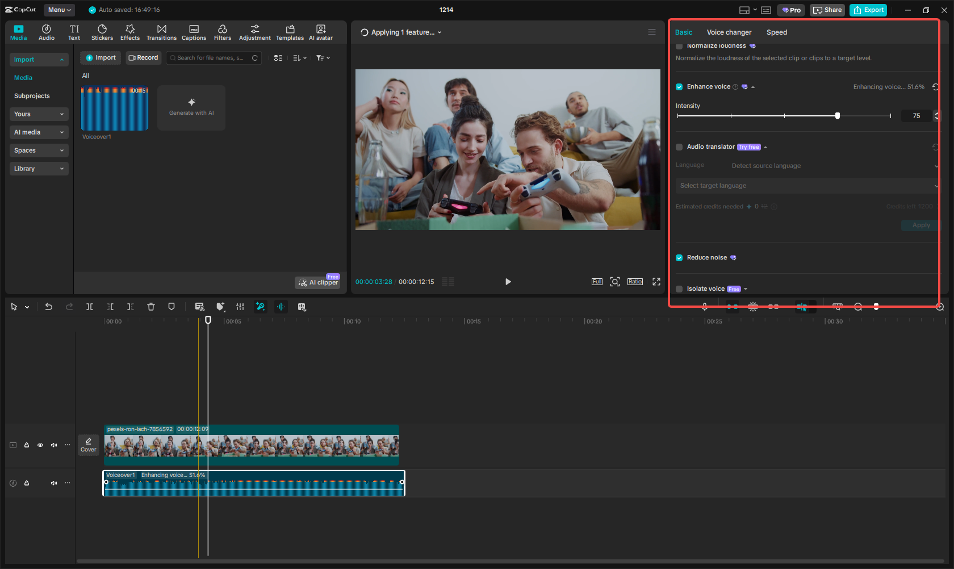Click the Intensity slider handle
Viewport: 954px width, 569px height.
coord(838,116)
